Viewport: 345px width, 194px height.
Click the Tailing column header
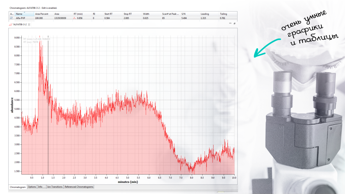pyautogui.click(x=223, y=14)
